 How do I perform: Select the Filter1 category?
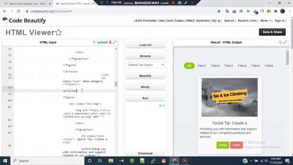point(201,66)
